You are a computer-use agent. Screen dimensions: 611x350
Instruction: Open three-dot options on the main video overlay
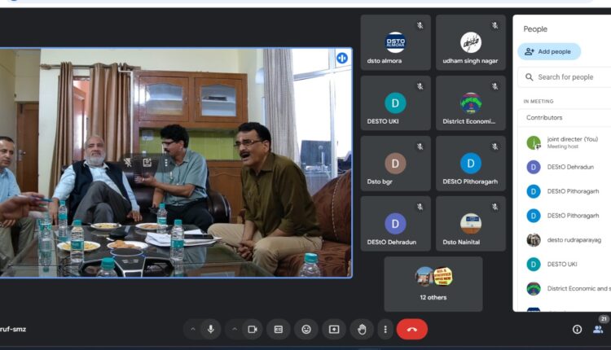[166, 162]
